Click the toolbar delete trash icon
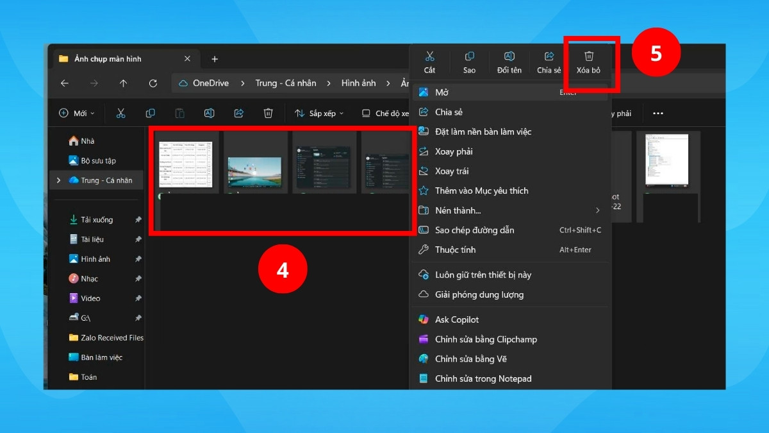 (268, 113)
